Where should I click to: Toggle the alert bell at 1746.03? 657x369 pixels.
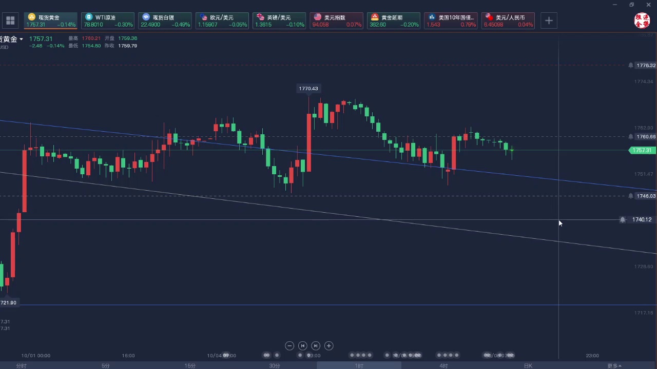[631, 196]
